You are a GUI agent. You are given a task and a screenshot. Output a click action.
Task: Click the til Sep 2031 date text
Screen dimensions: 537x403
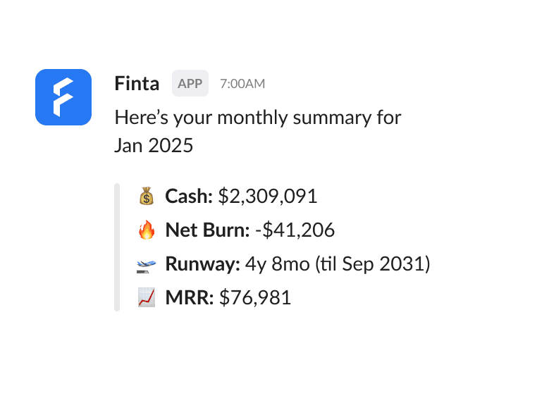[373, 264]
